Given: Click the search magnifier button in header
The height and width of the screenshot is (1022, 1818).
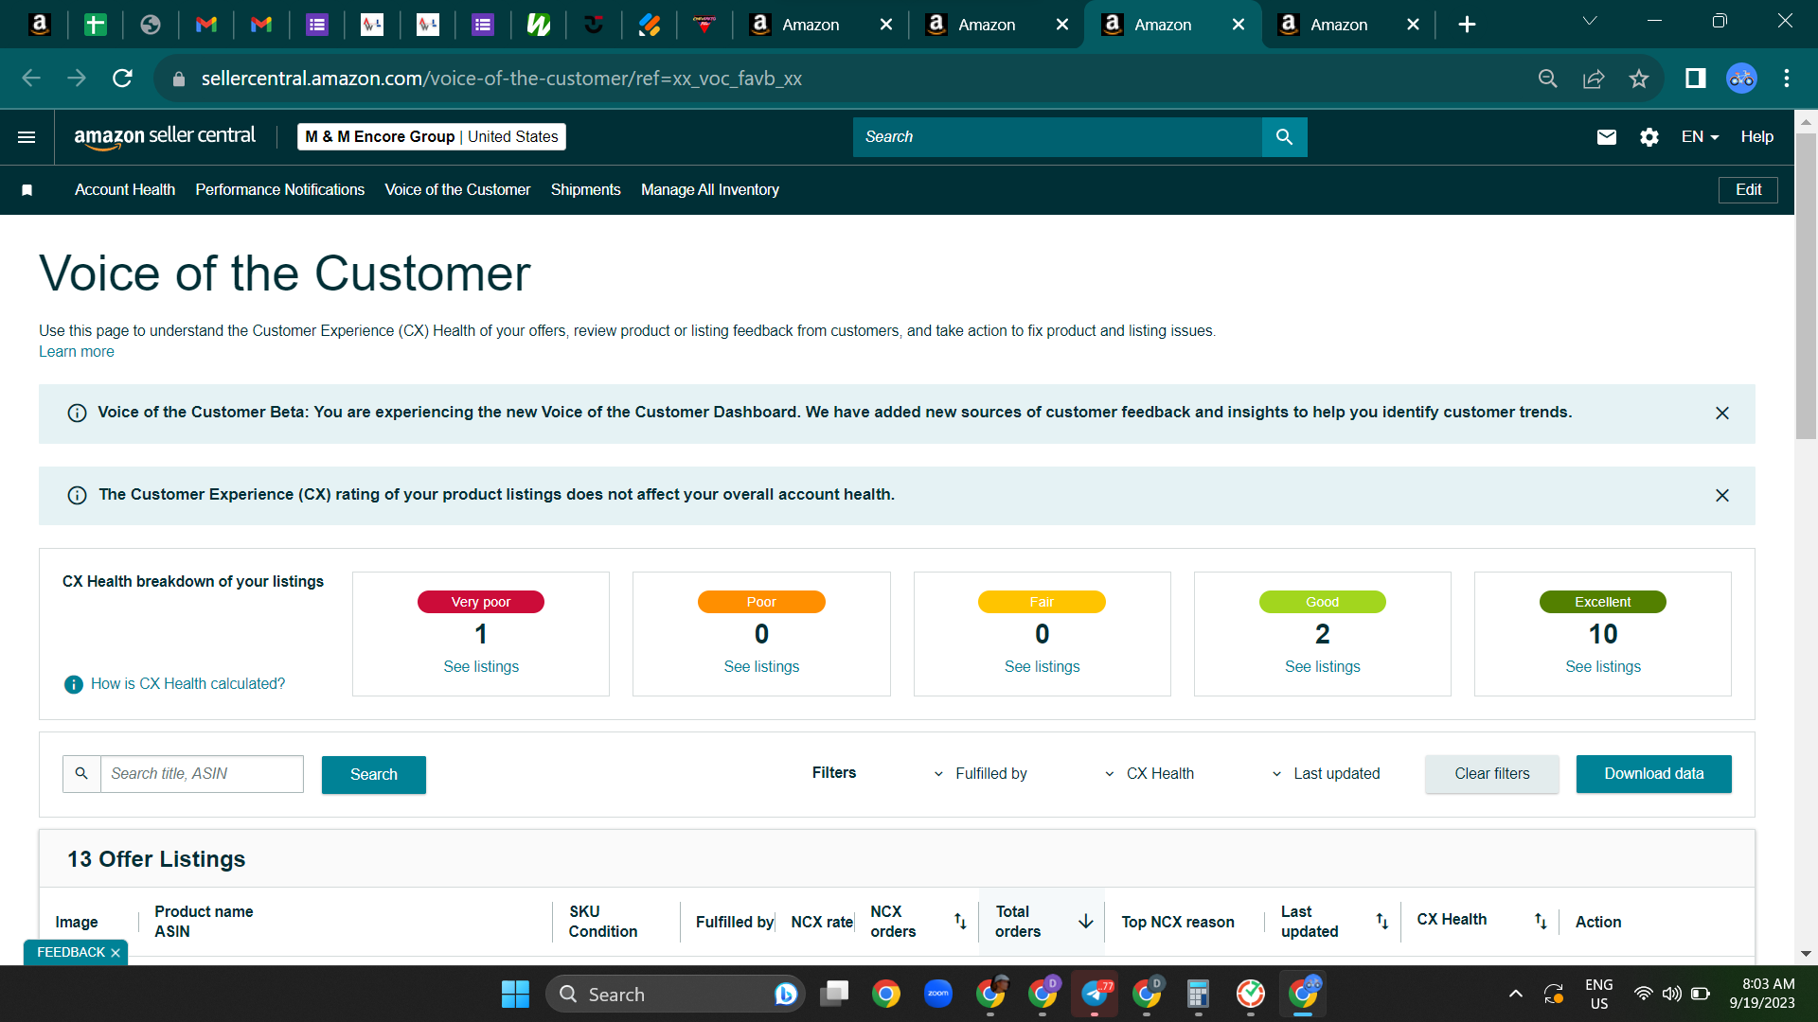Looking at the screenshot, I should click(1284, 137).
